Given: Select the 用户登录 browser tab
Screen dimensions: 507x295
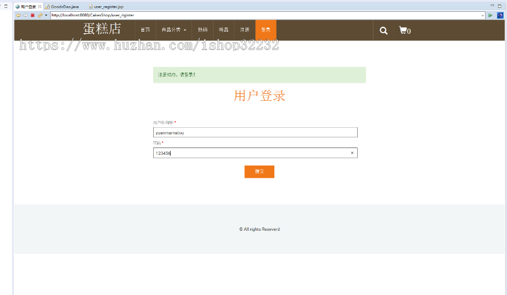Looking at the screenshot, I should click(28, 6).
